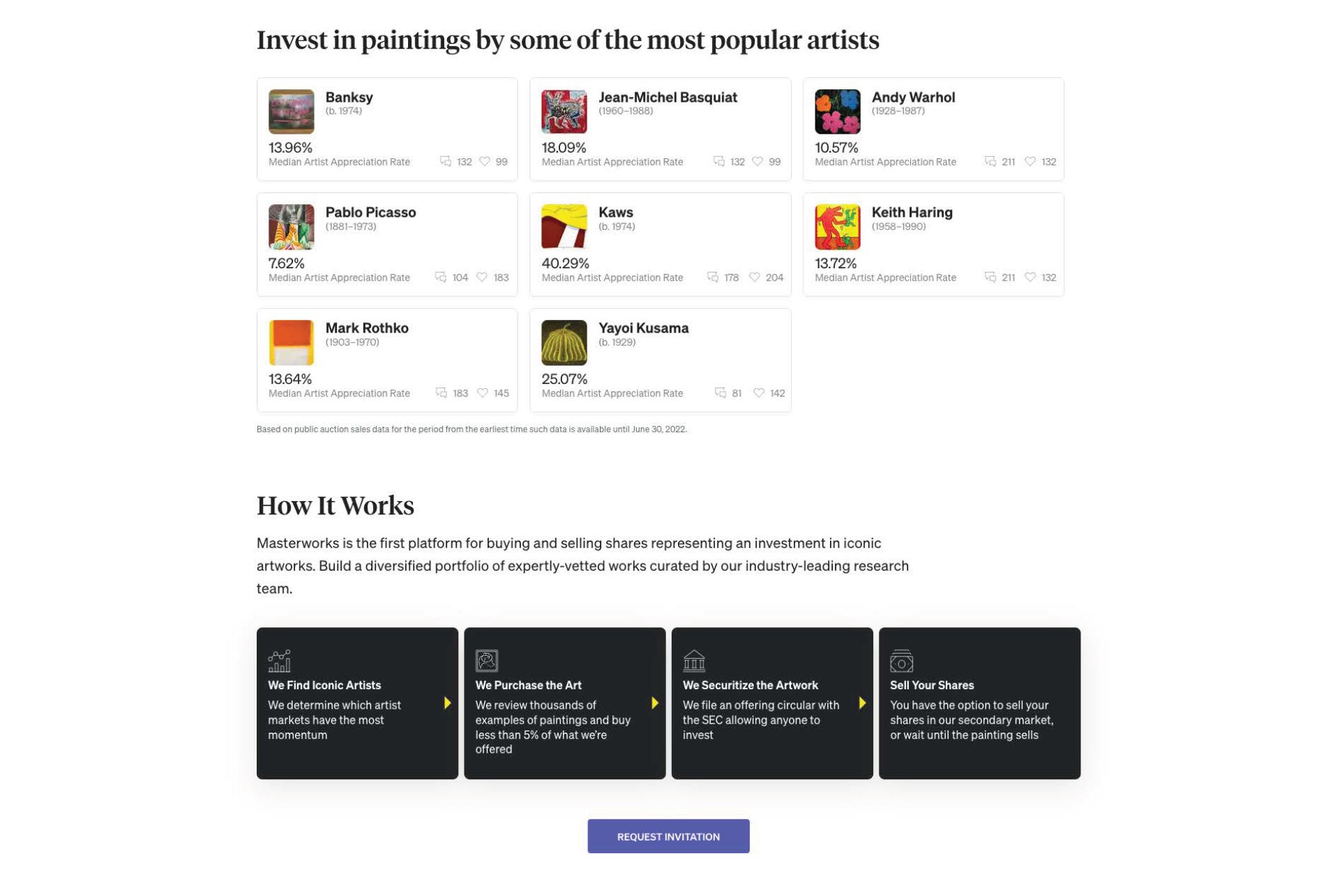Tap the heart icon on Kaws card
Screen dimensions: 1335x881
point(754,277)
